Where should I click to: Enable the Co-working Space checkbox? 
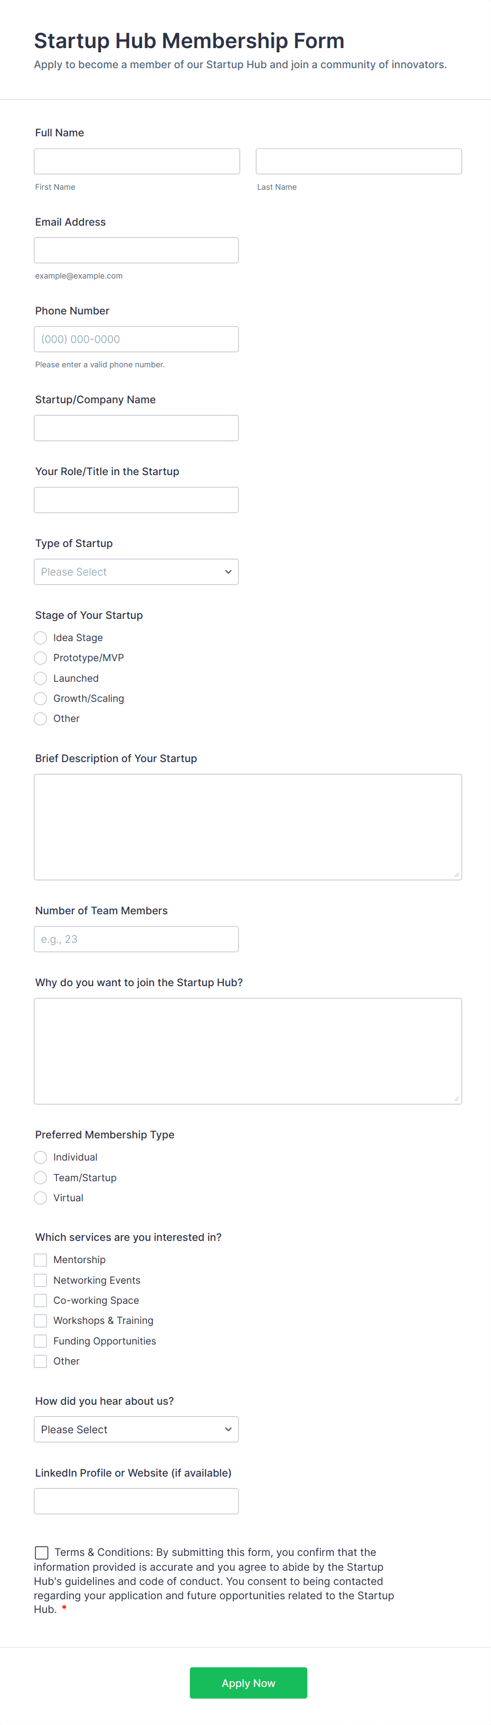41,1301
